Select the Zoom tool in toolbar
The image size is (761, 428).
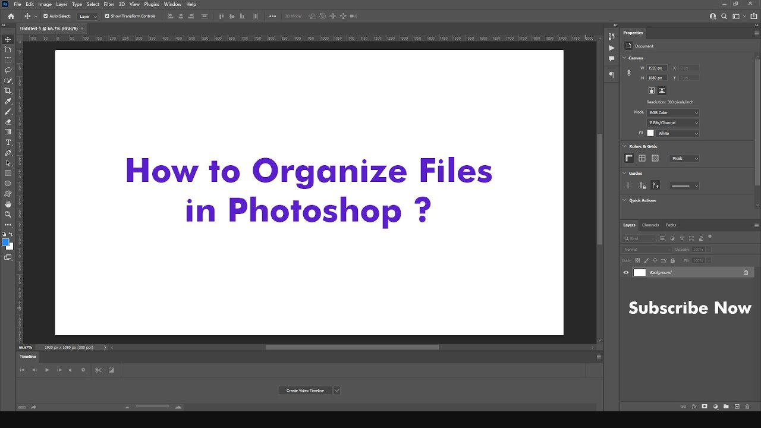tap(8, 214)
